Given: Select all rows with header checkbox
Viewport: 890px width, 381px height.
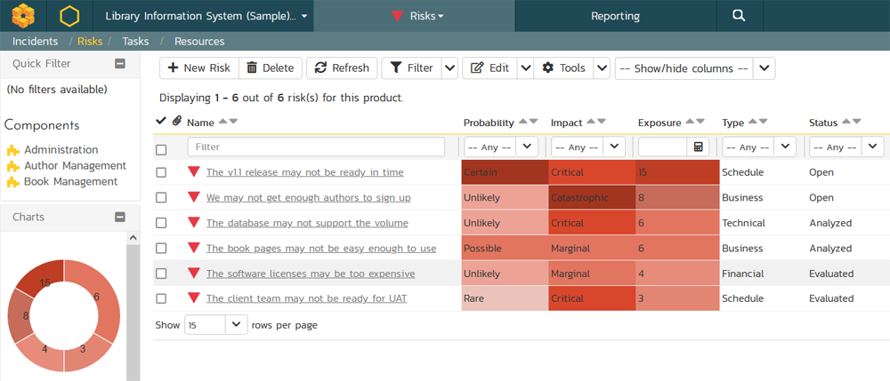Looking at the screenshot, I should click(161, 149).
